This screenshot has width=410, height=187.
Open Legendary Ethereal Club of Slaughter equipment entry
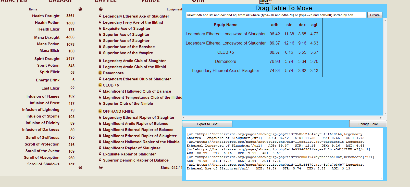pos(137,79)
